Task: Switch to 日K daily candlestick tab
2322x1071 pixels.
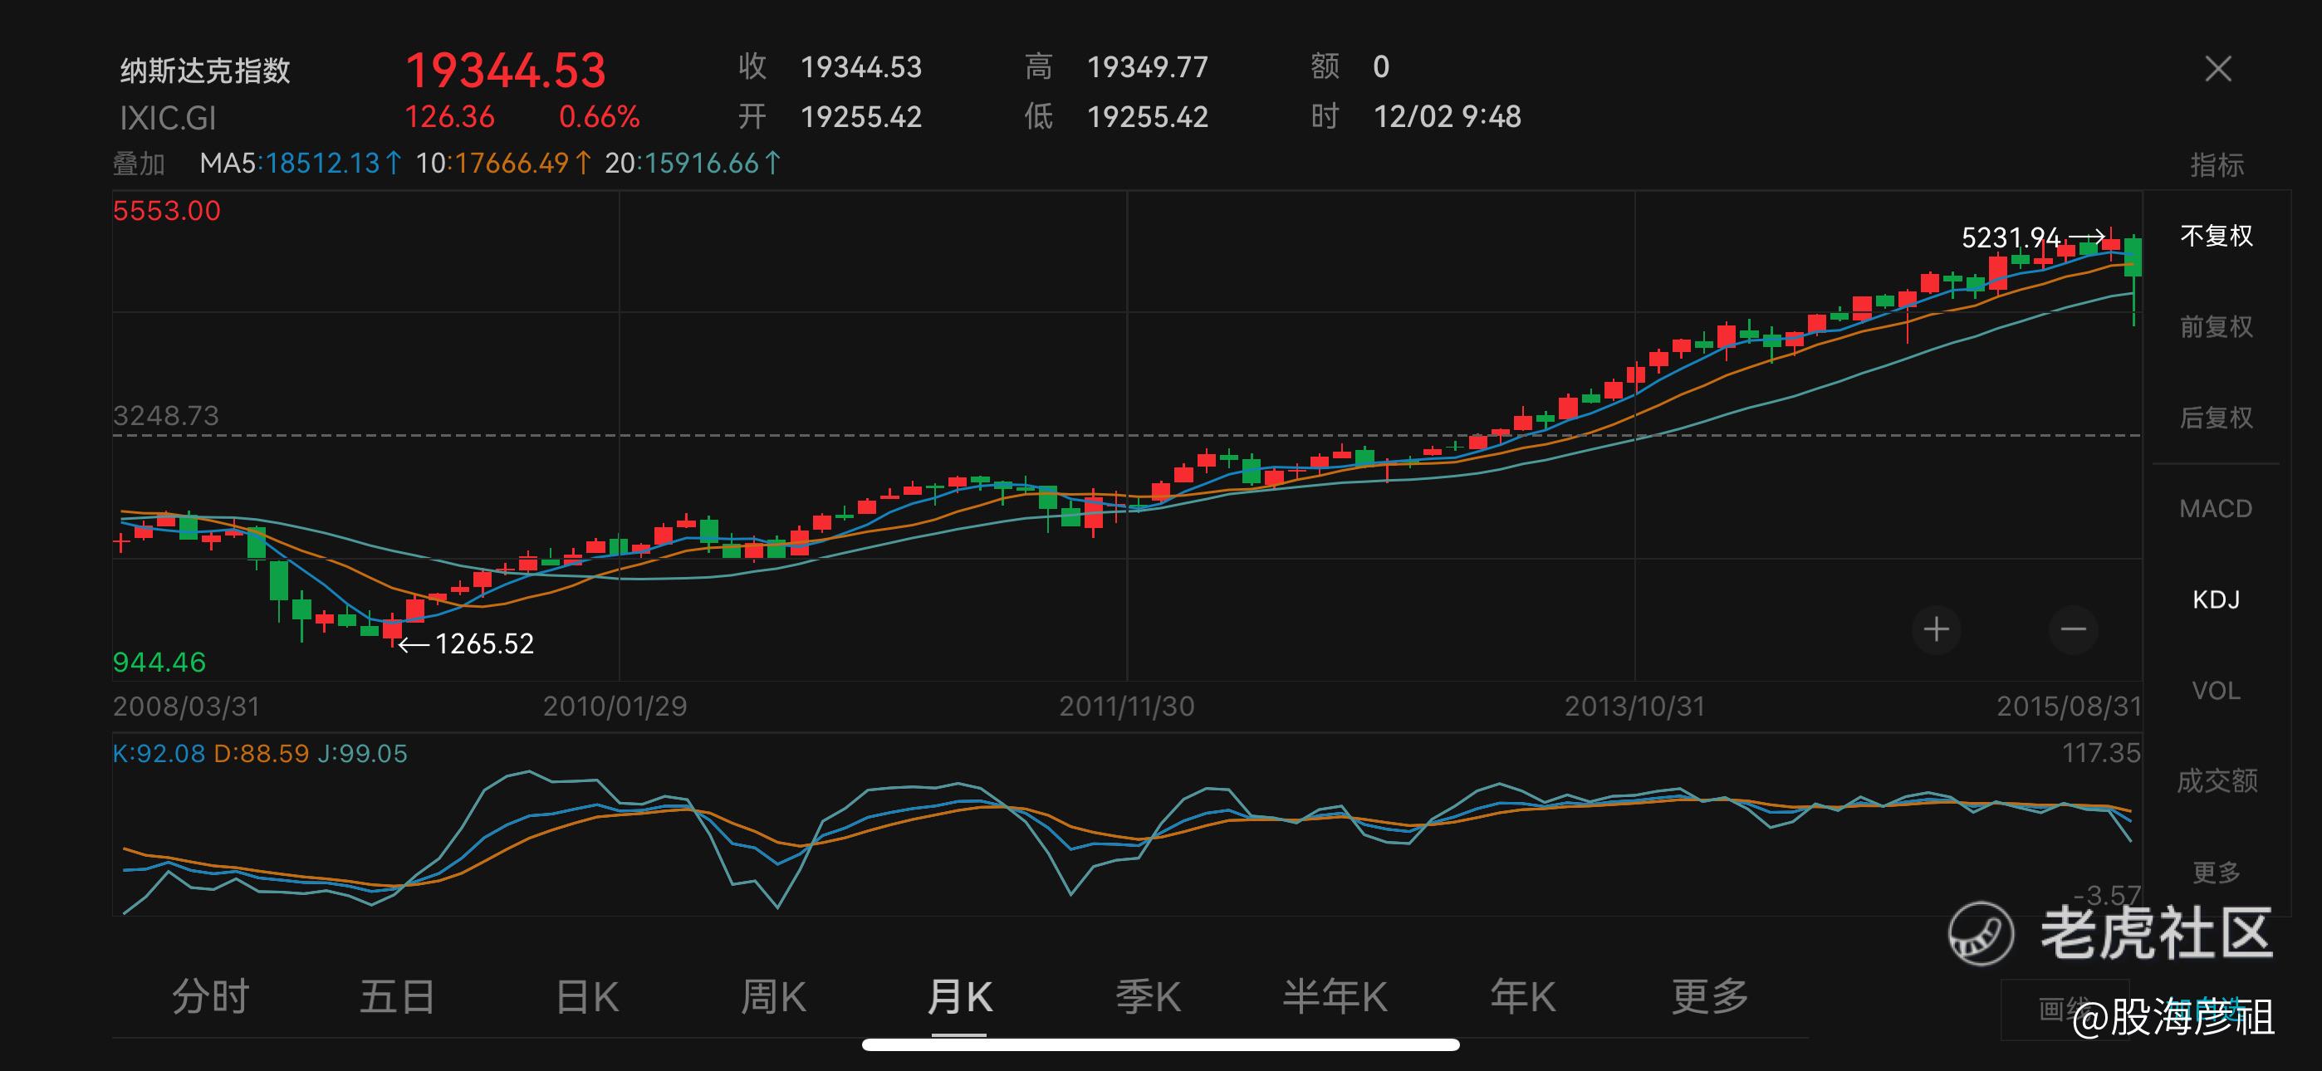Action: [587, 997]
